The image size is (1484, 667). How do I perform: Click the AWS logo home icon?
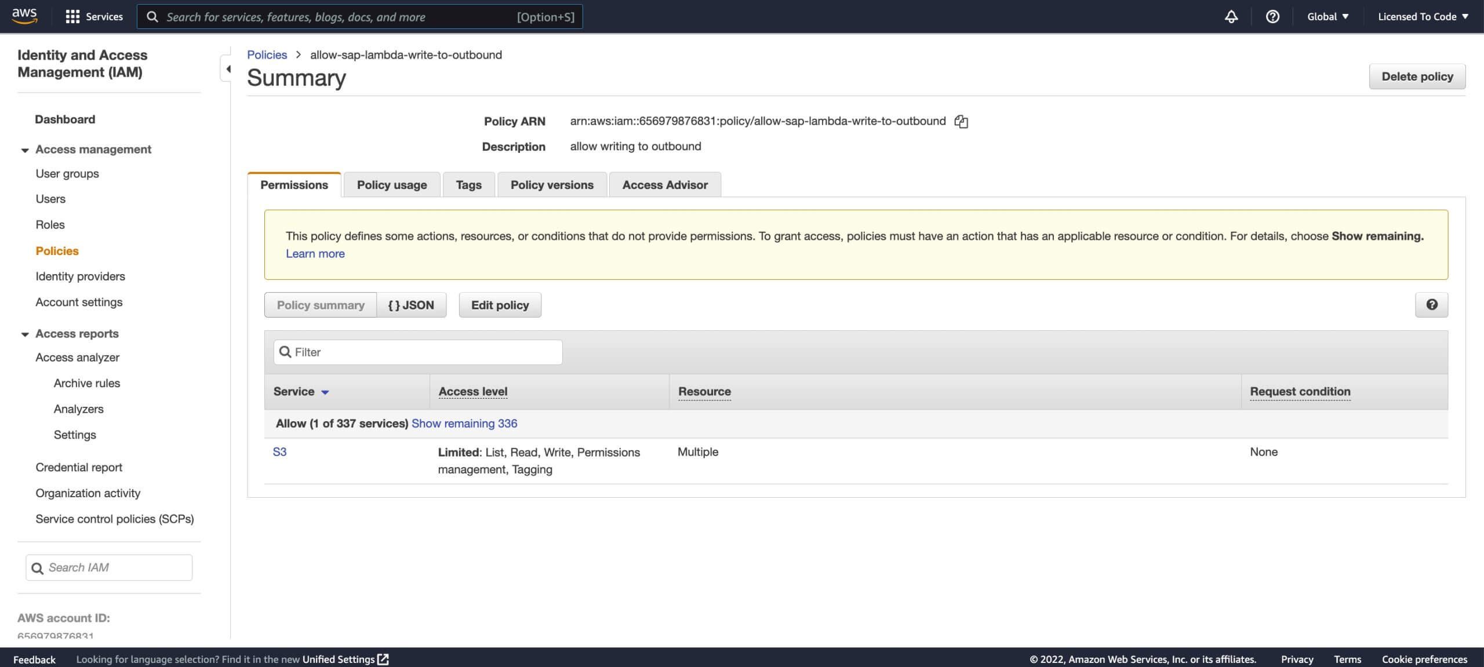(x=24, y=16)
